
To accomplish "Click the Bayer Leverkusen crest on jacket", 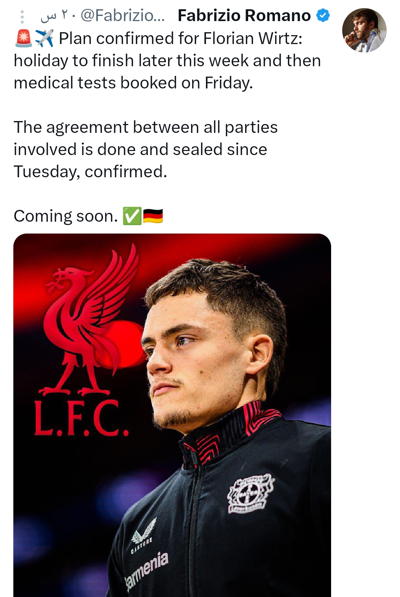I will (x=251, y=494).
